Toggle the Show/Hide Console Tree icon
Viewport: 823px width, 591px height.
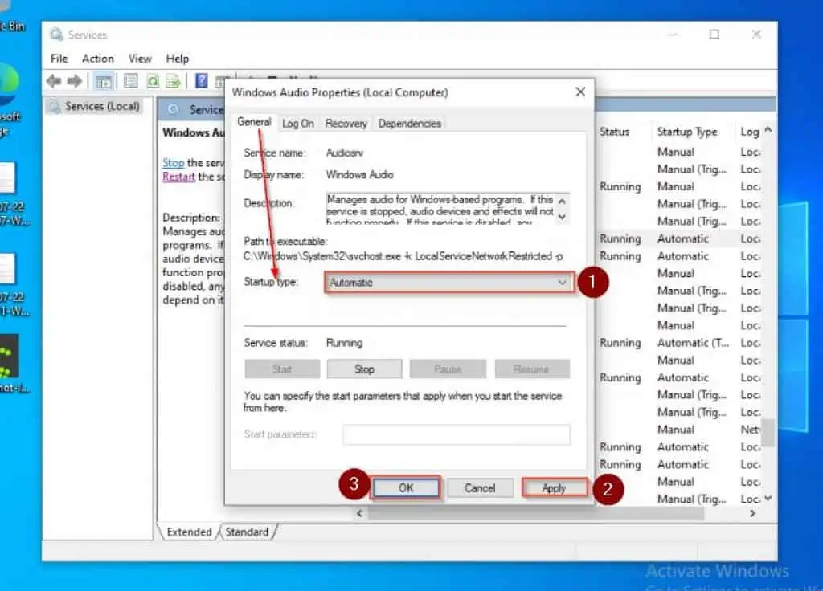(104, 81)
